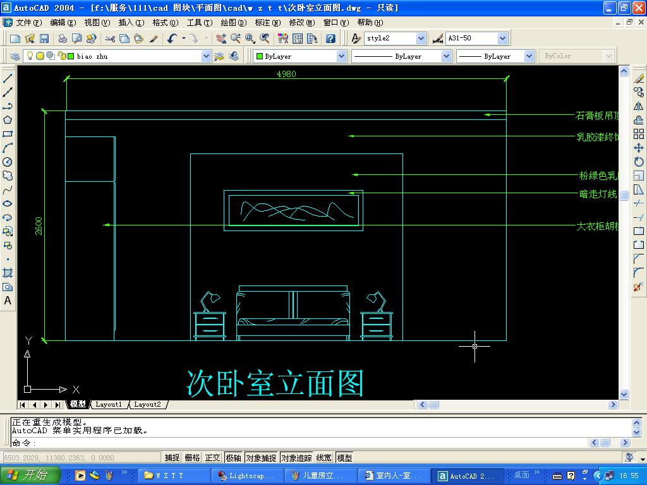Switch to the Lightscape taskbar window

pyautogui.click(x=248, y=476)
